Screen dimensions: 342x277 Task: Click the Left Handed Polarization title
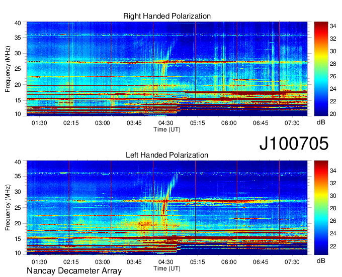pos(167,155)
